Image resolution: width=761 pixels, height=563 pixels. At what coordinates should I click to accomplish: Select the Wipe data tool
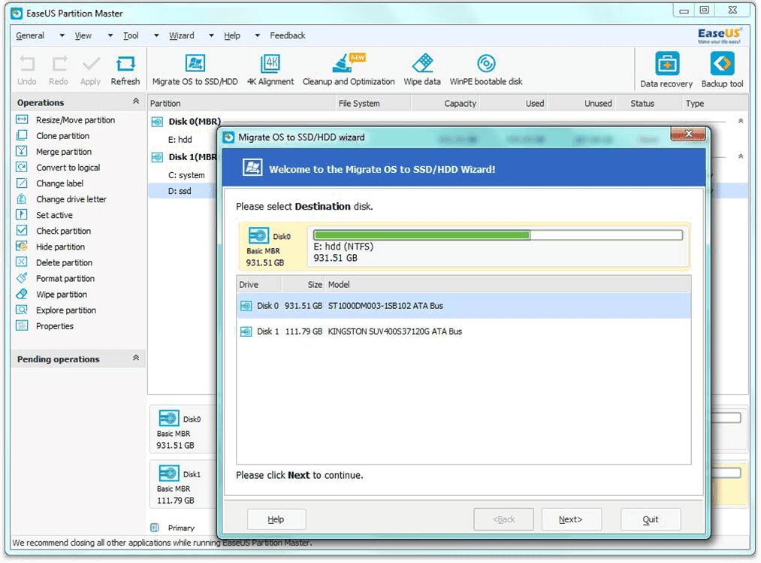click(422, 71)
